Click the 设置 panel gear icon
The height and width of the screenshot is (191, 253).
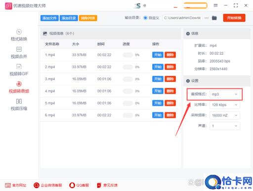pyautogui.click(x=188, y=81)
